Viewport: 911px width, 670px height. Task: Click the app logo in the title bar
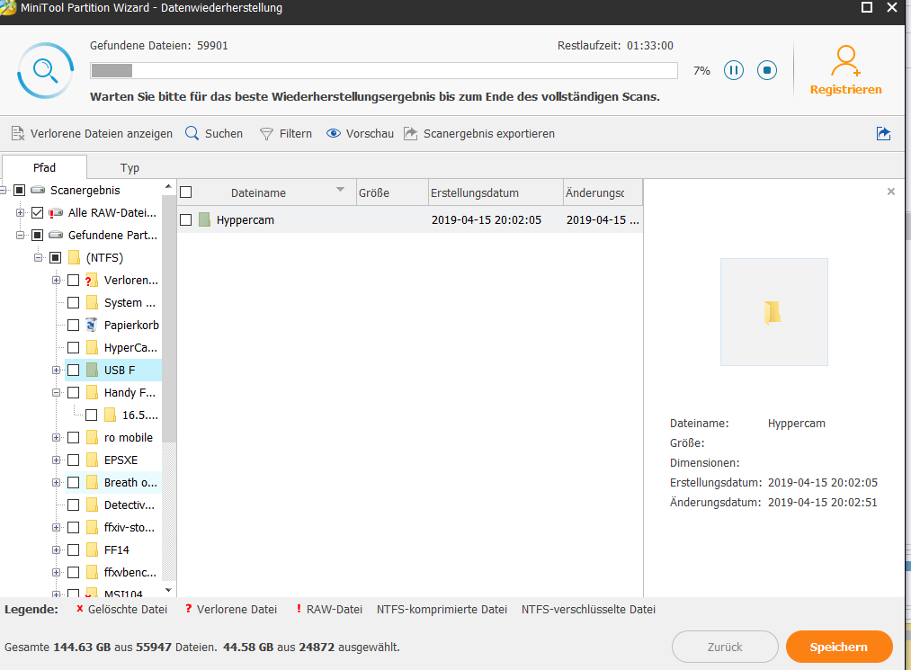(x=8, y=7)
